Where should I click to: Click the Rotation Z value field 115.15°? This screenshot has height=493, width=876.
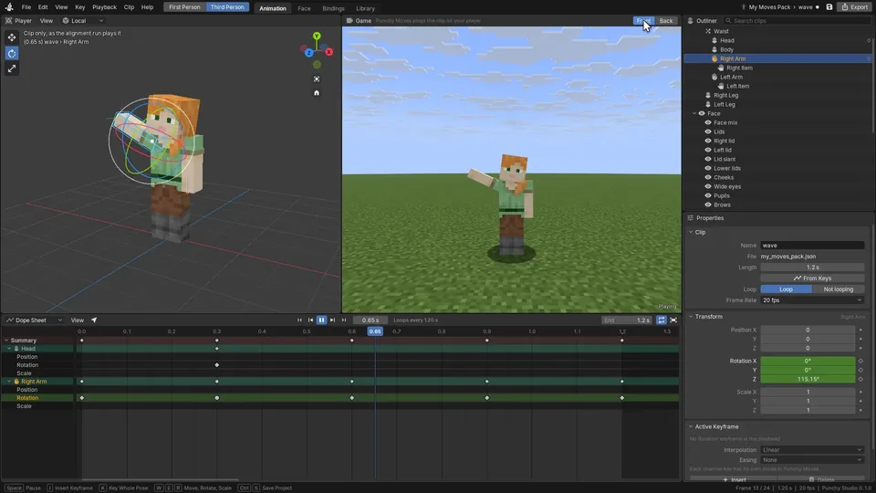(x=808, y=380)
